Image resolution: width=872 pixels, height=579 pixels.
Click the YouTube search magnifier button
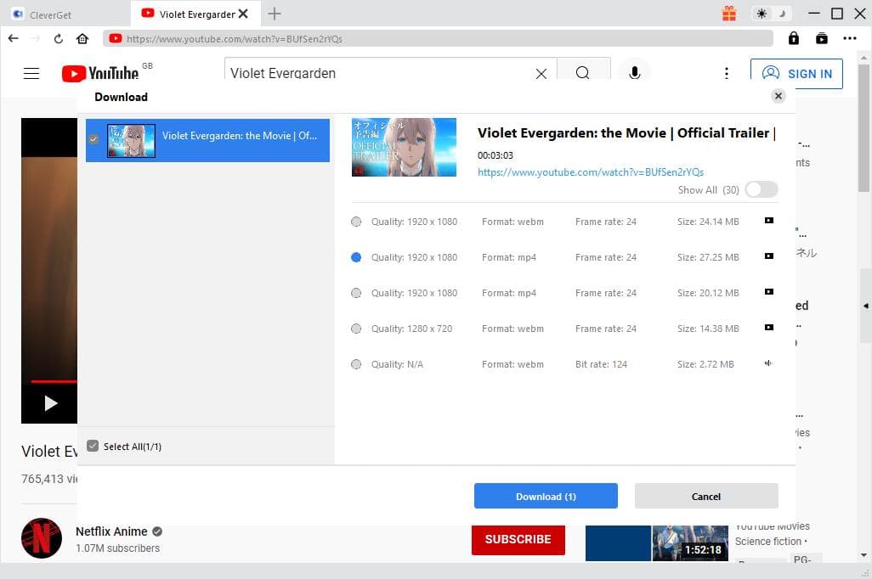[x=583, y=73]
